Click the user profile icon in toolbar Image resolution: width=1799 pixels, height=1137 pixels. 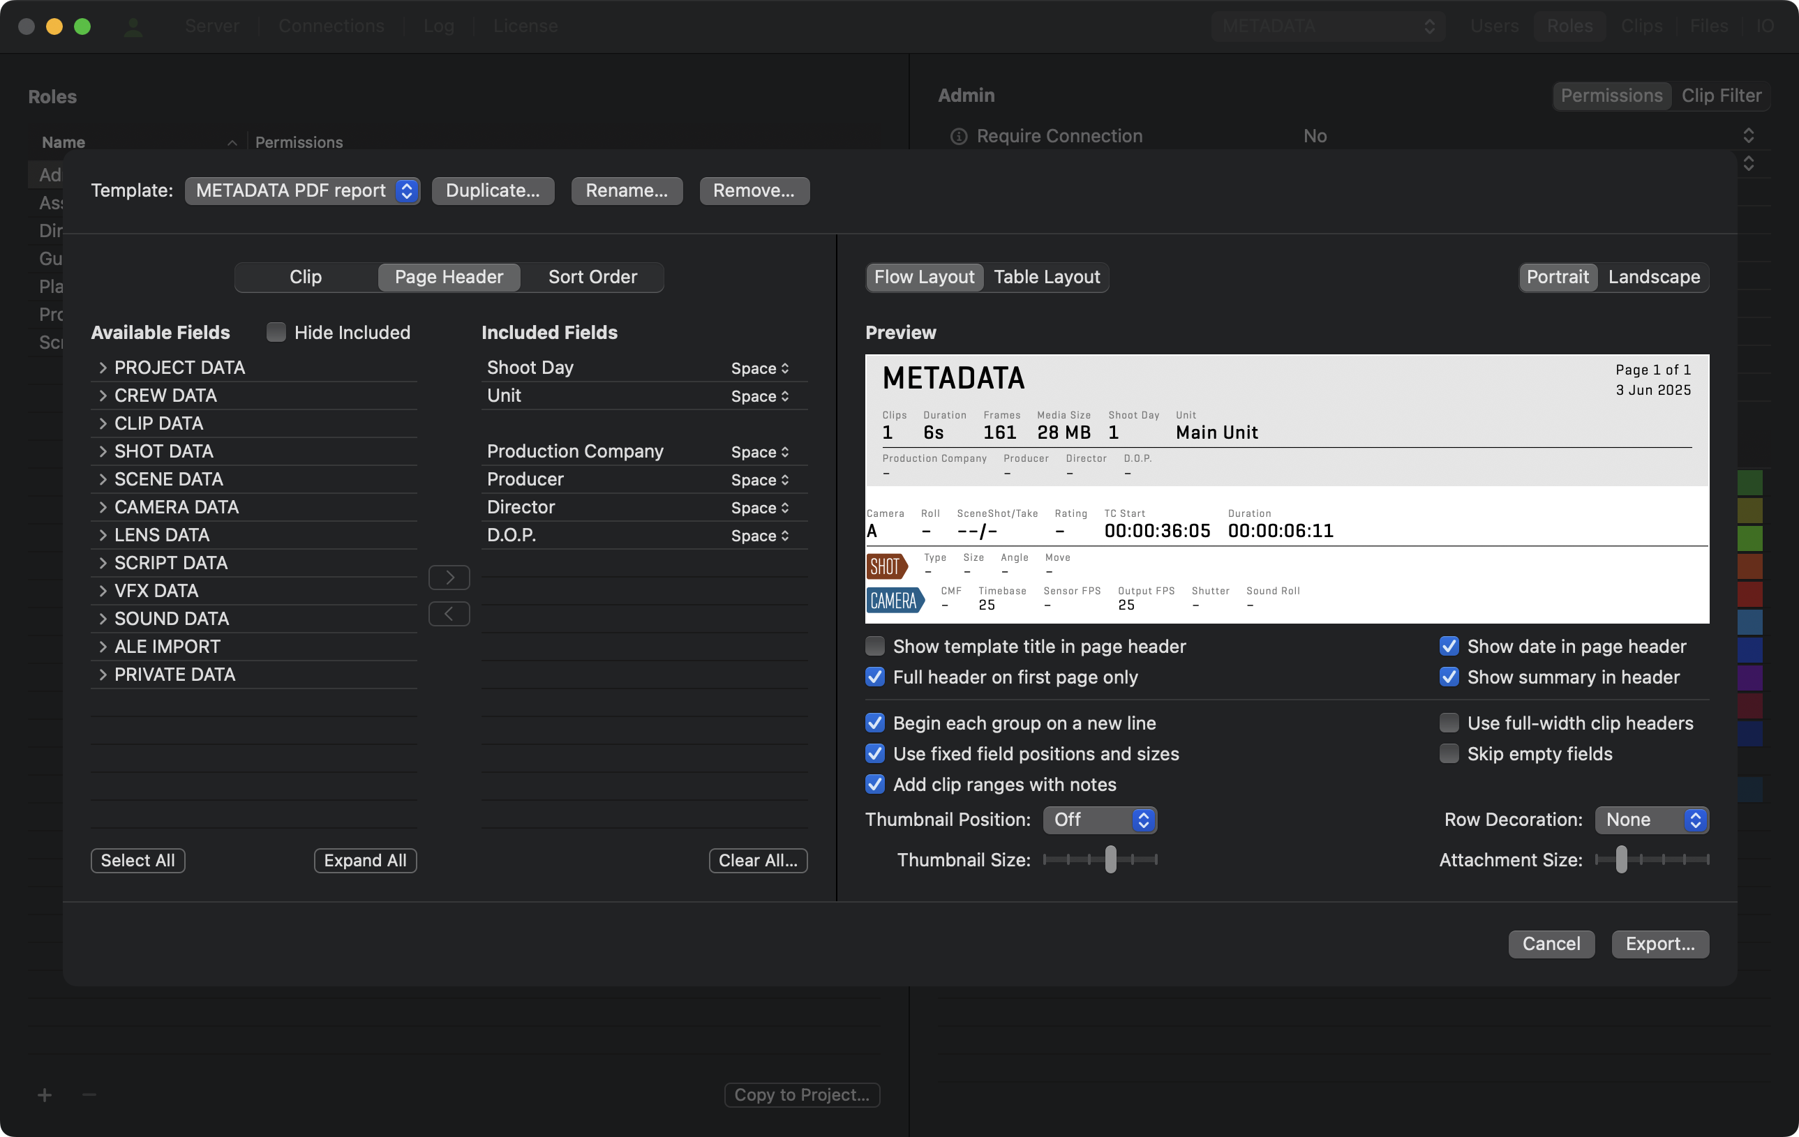pos(133,27)
